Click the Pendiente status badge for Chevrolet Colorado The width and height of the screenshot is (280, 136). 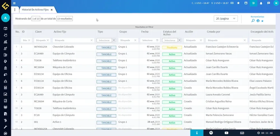tap(172, 48)
